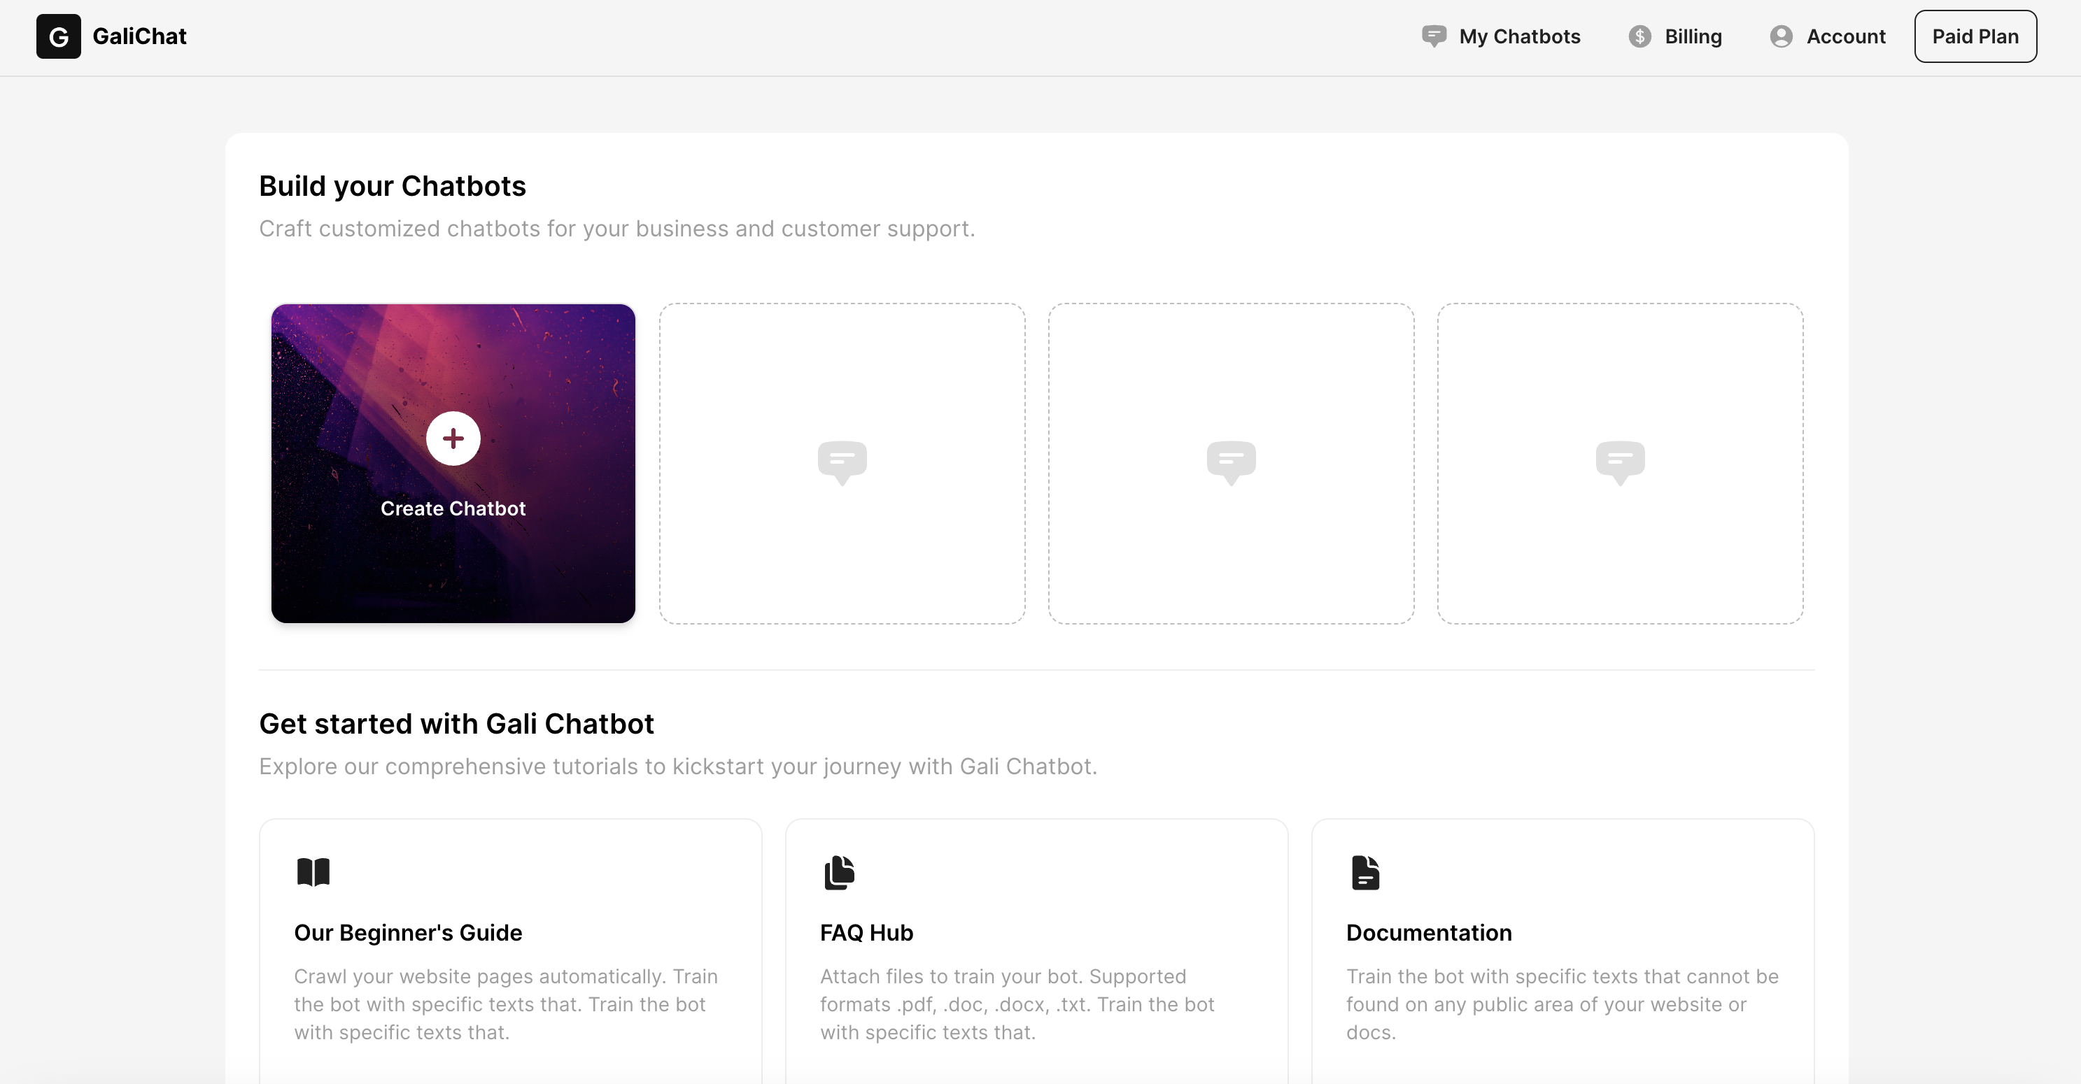2081x1084 pixels.
Task: Click the FAQ Hub files icon
Action: (x=840, y=873)
